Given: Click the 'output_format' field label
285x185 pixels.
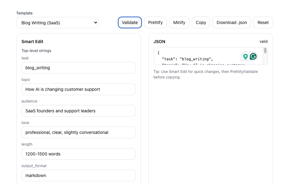Looking at the screenshot, I should 34,166.
